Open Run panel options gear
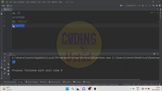This screenshot has height=91, width=162. coord(154,54)
